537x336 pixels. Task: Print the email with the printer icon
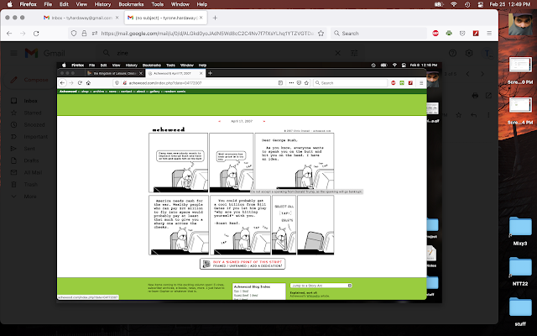click(475, 96)
